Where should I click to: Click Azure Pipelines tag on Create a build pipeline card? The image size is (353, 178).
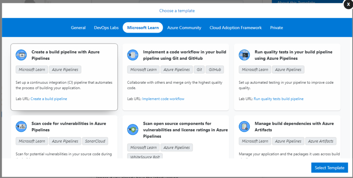click(x=65, y=70)
